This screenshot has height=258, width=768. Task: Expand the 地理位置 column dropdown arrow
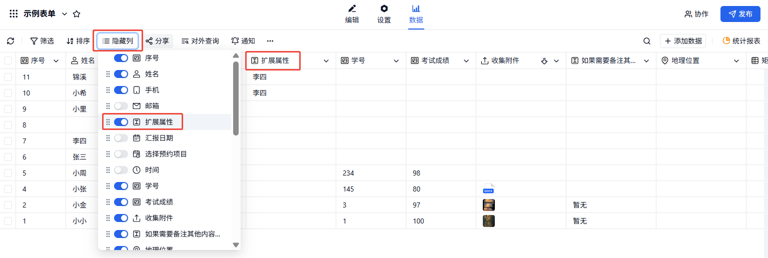736,61
